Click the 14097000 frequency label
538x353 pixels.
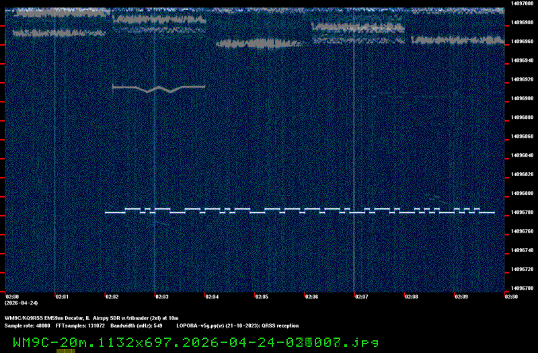(x=522, y=3)
